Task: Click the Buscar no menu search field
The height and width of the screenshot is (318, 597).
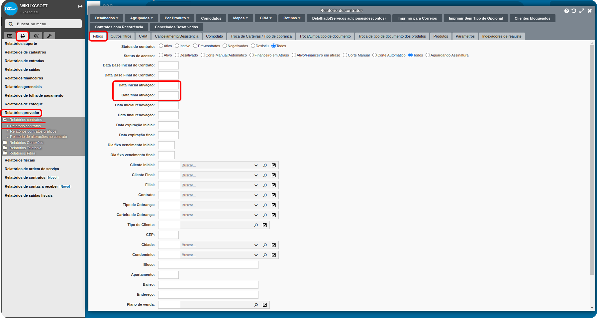Action: tap(43, 24)
